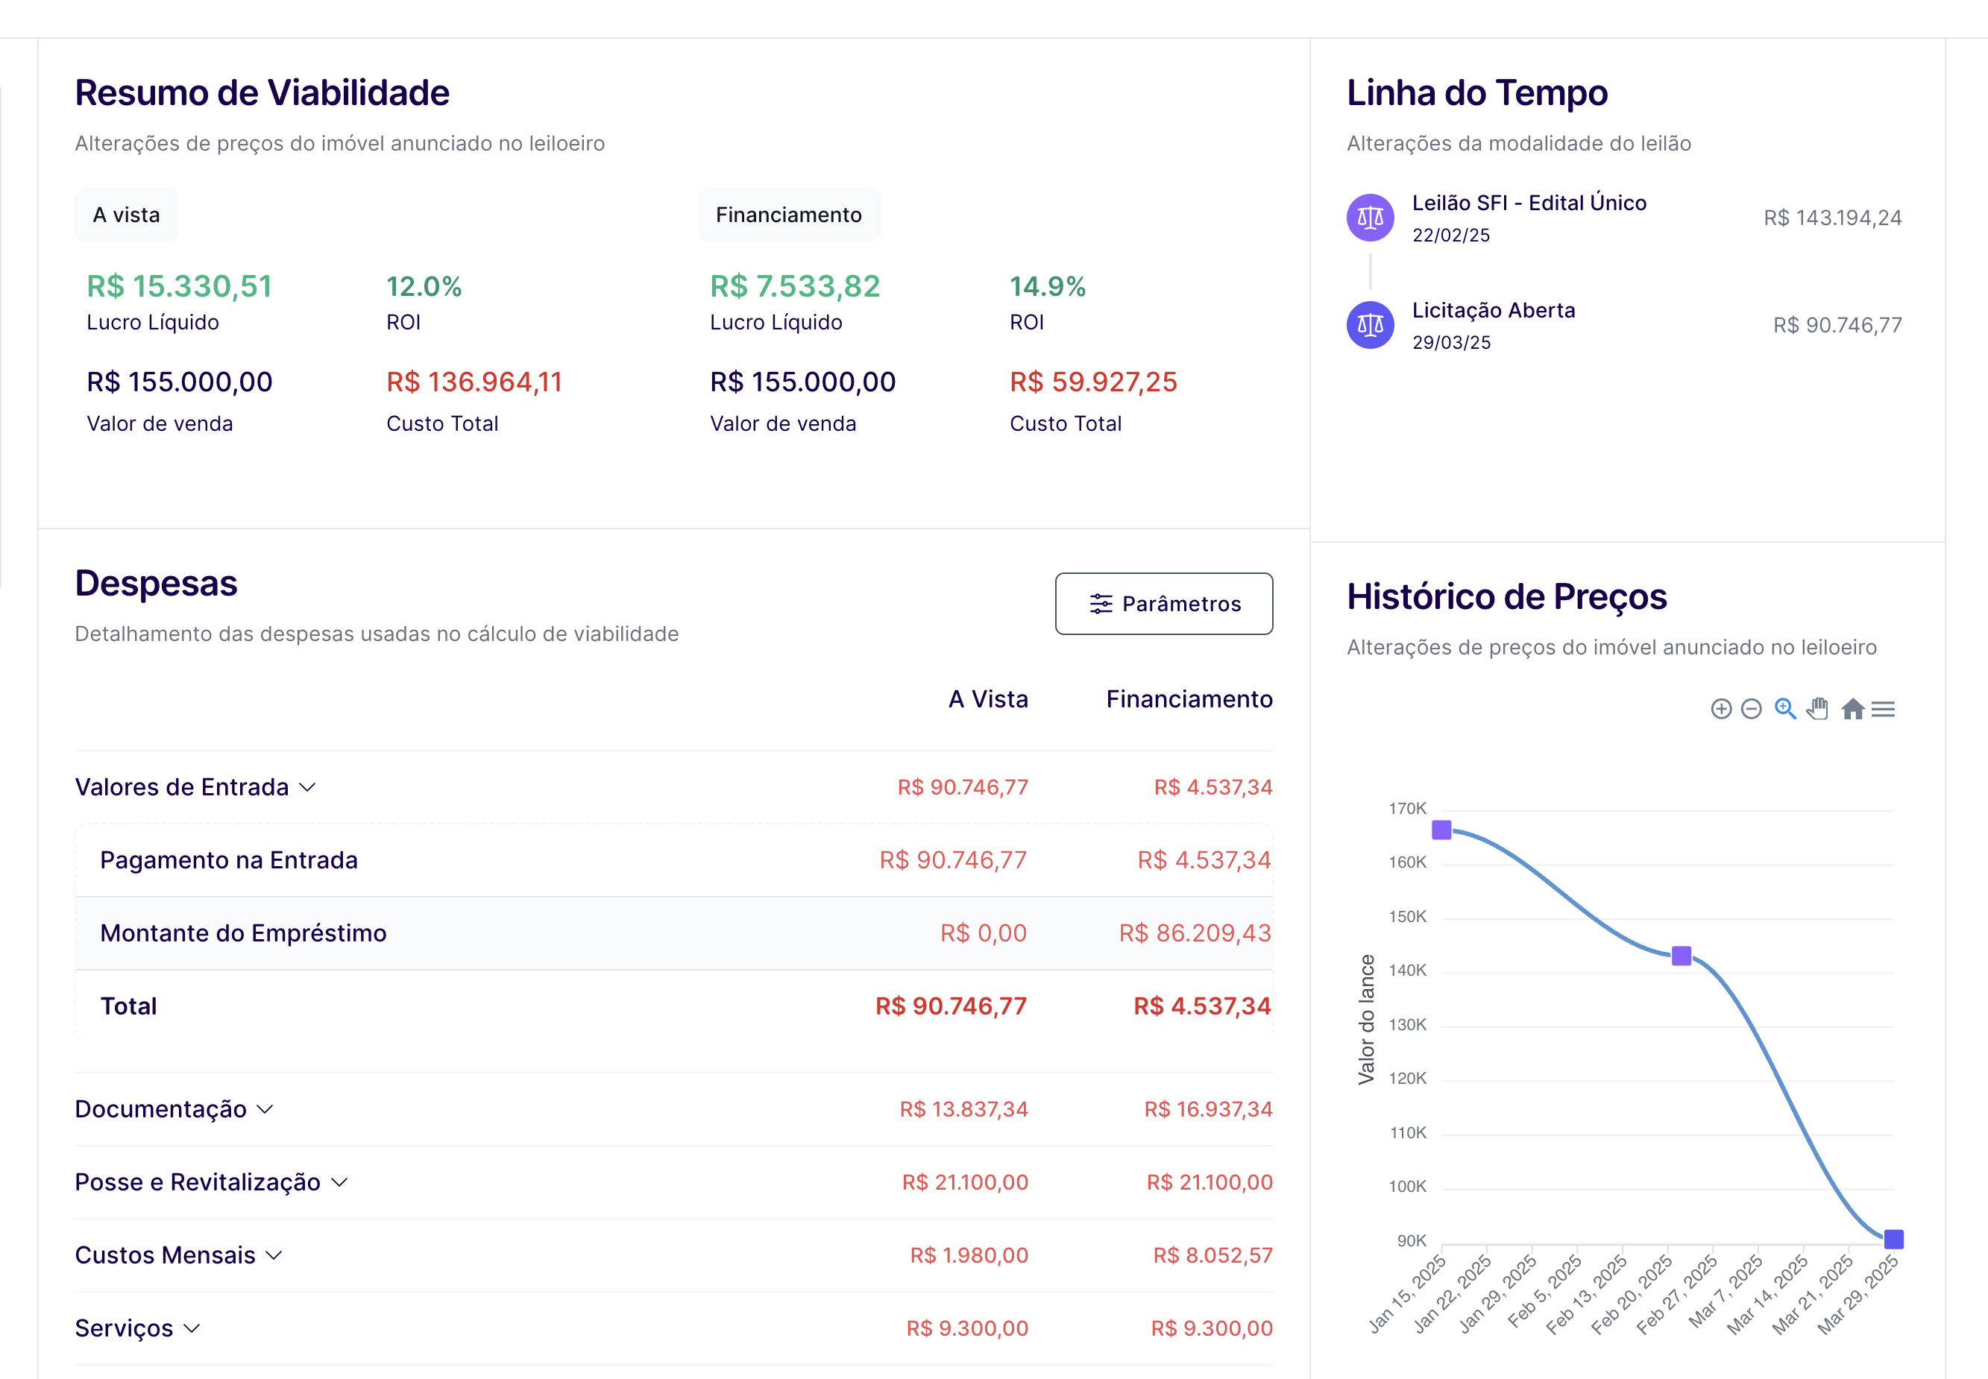This screenshot has width=1988, height=1379.
Task: Open the chart hamburger menu
Action: pos(1884,710)
